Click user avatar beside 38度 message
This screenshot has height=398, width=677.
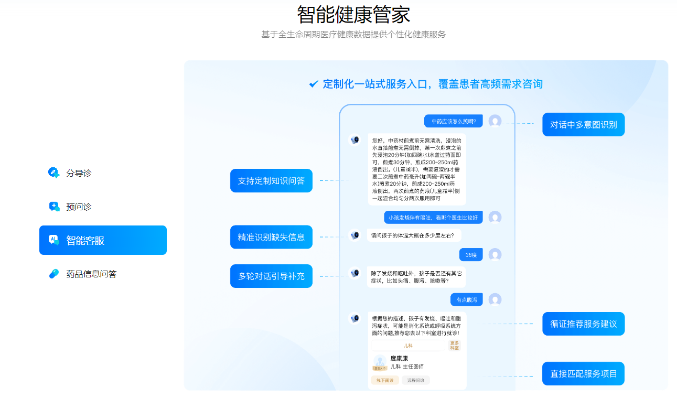click(x=495, y=255)
